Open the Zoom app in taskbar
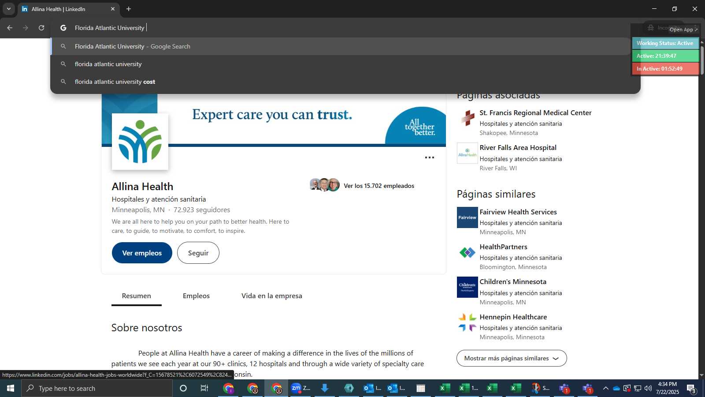This screenshot has height=397, width=705. click(301, 388)
